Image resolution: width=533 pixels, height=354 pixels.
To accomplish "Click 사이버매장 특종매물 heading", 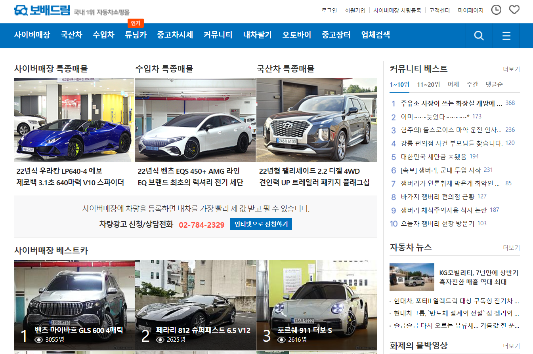I will click(x=51, y=69).
